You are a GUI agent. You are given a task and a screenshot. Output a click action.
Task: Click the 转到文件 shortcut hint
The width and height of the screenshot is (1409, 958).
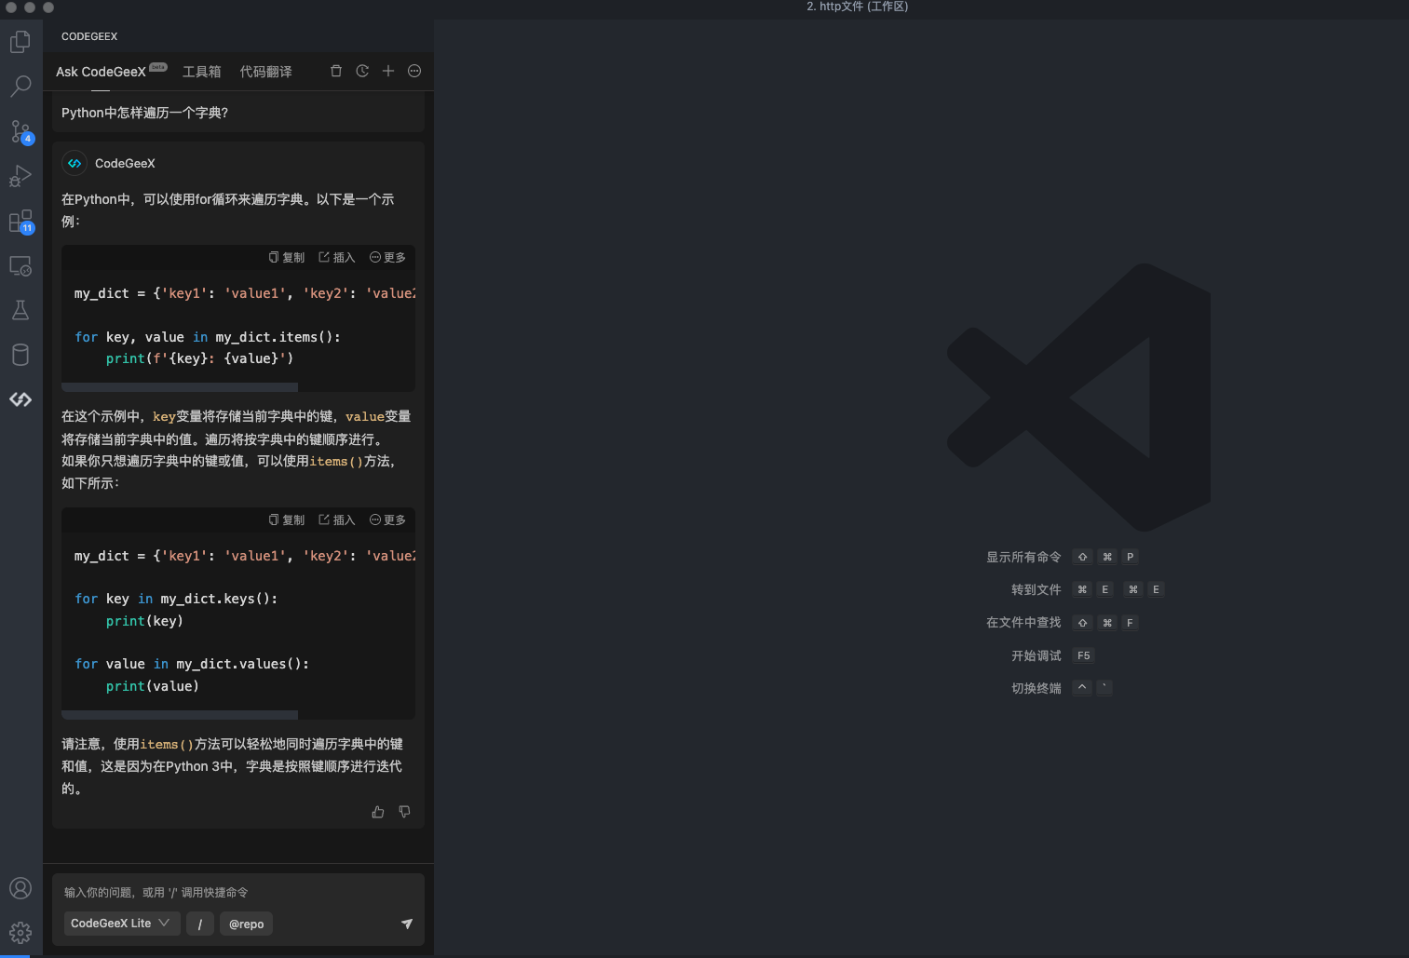1088,589
